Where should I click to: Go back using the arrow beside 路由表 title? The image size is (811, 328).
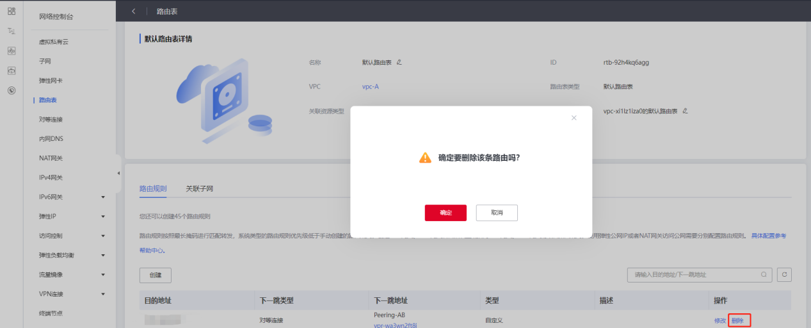(x=133, y=11)
